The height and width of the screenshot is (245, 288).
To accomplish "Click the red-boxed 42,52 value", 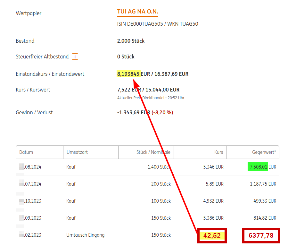I will click(212, 236).
